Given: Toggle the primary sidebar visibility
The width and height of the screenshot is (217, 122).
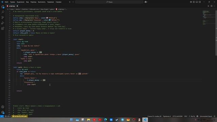Looking at the screenshot, I should (x=194, y=2).
